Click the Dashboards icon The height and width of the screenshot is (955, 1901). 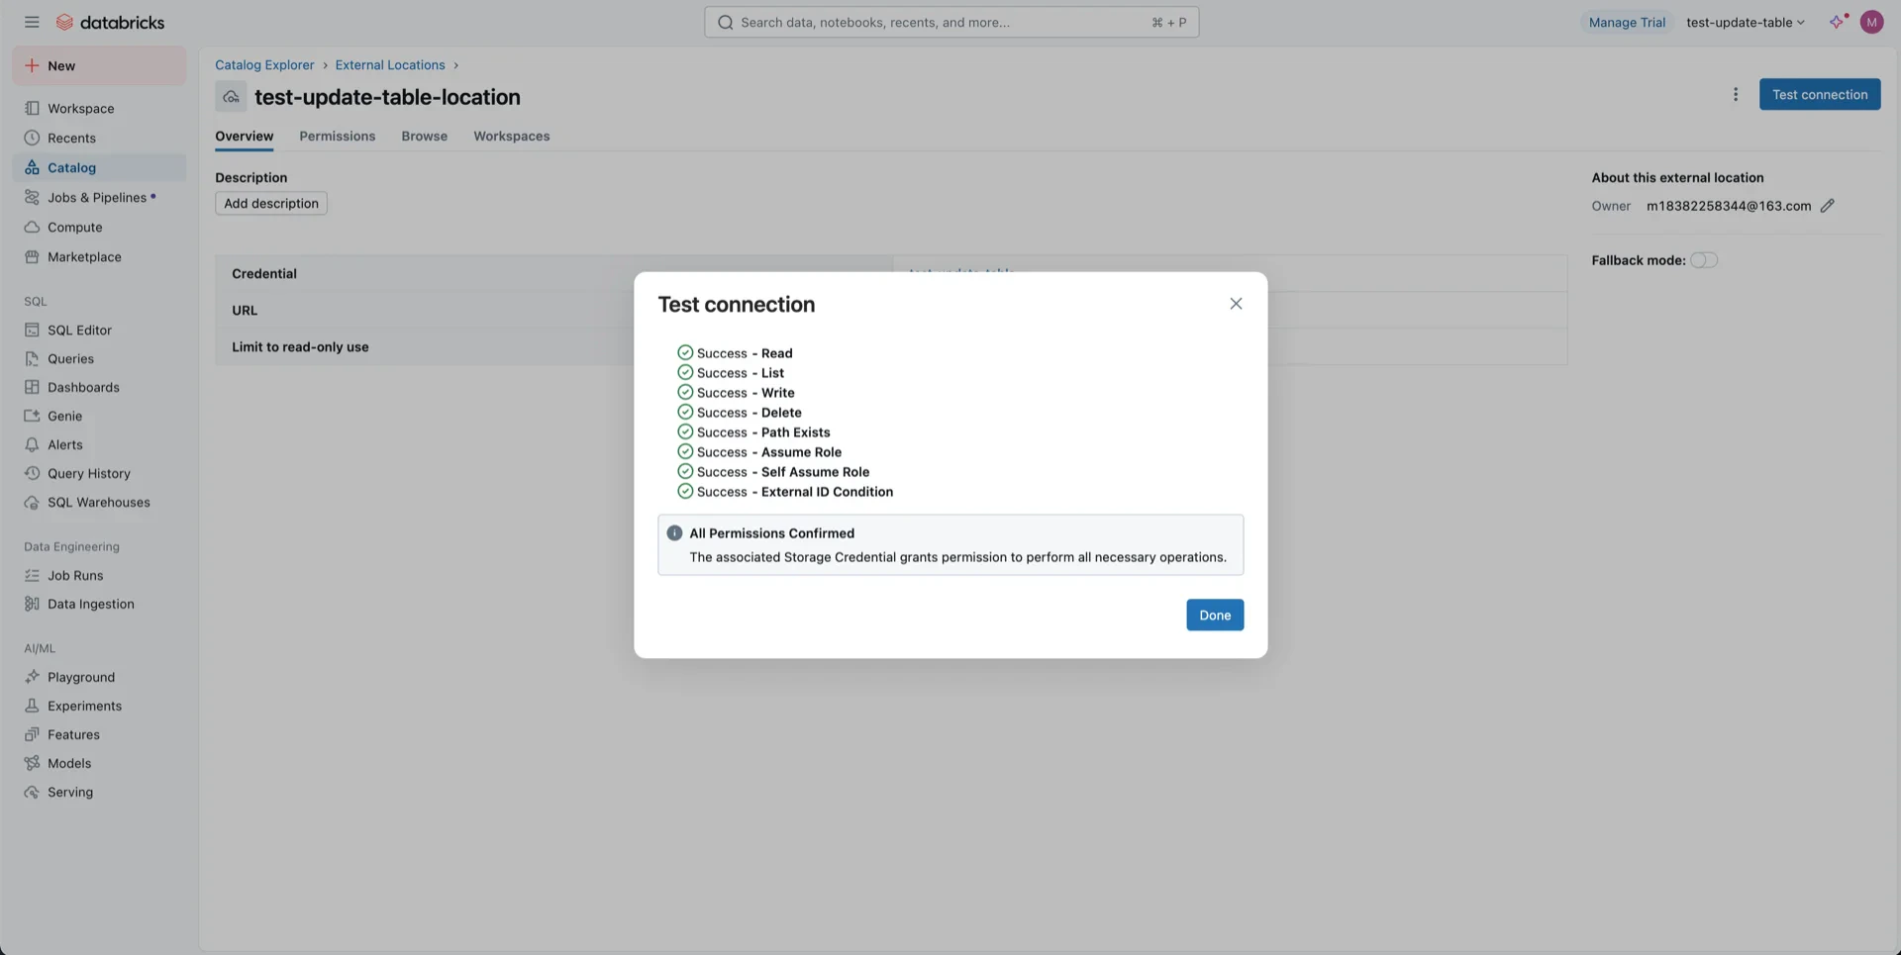tap(32, 388)
